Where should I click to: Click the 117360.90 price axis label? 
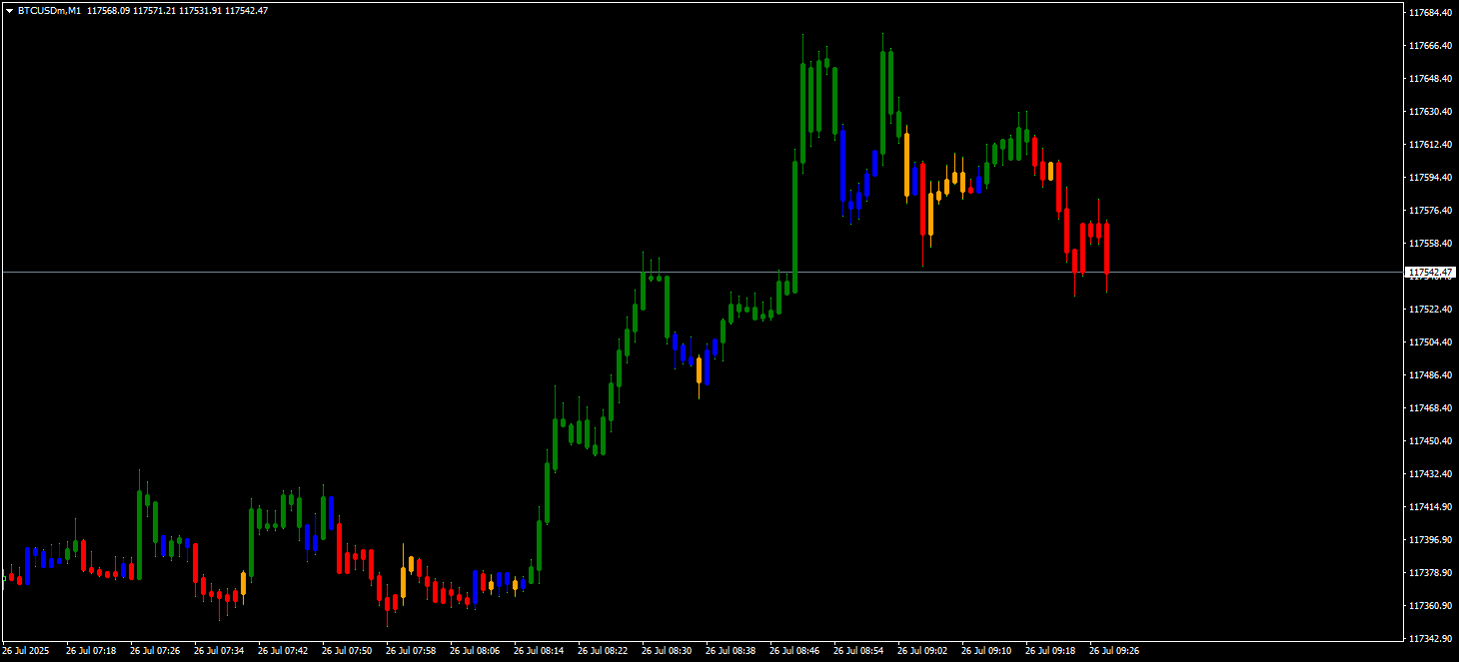[1430, 606]
